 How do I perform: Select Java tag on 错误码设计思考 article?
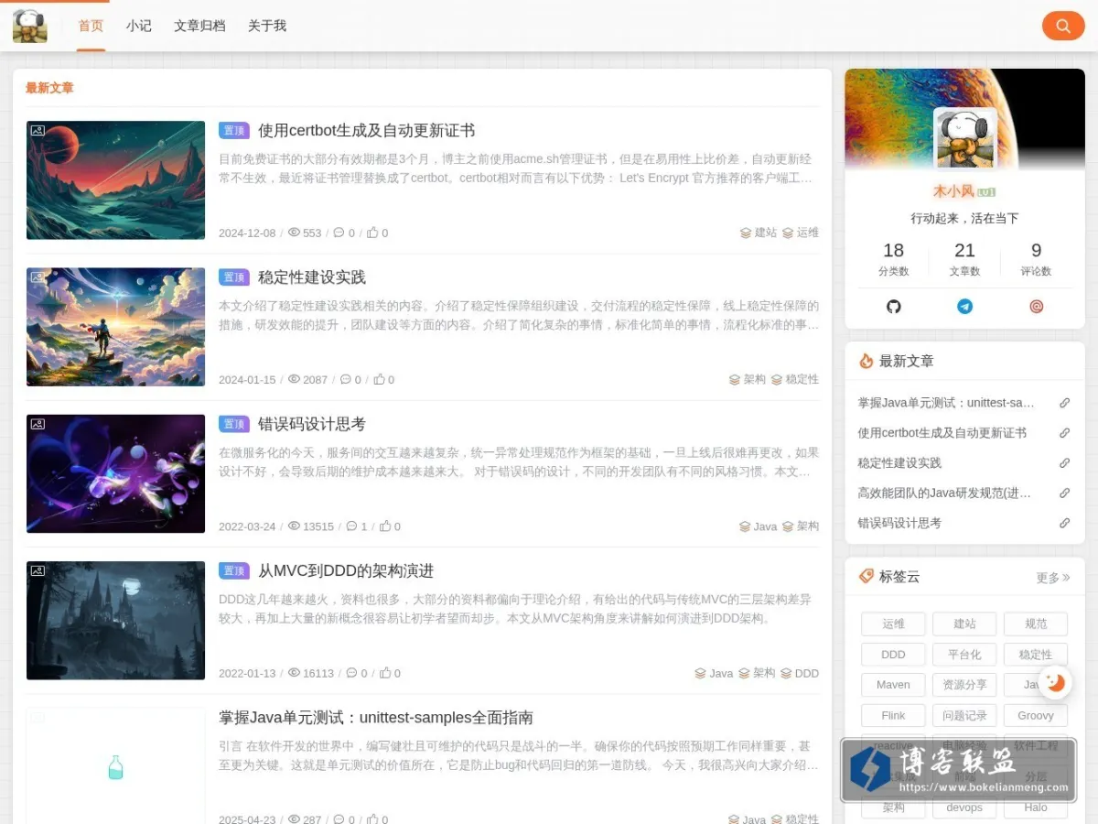(x=759, y=526)
